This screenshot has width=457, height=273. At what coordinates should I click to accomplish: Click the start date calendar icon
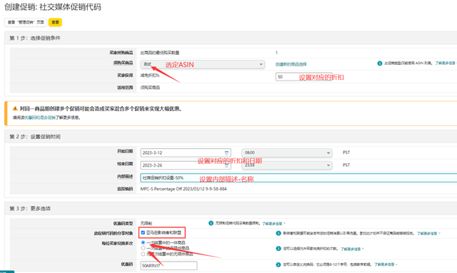[226, 153]
